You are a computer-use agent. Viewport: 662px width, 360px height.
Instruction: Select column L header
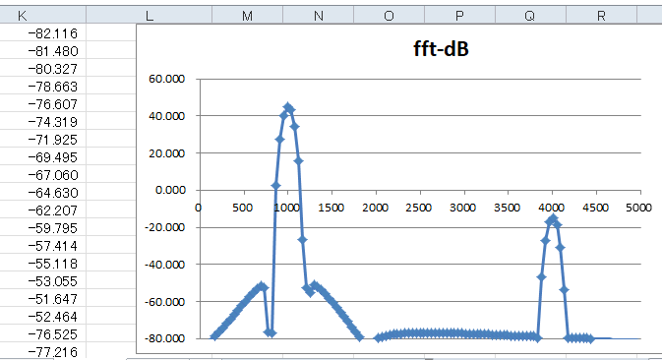(x=150, y=16)
